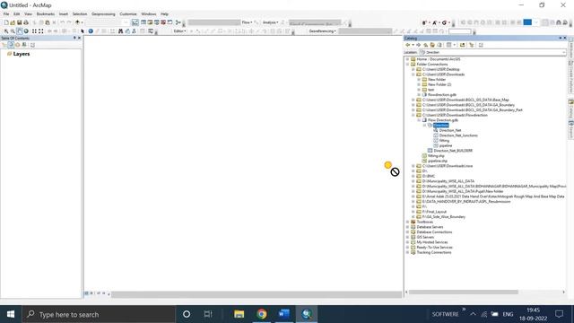Click Undo icon on Standard toolbar
The image size is (574, 323).
point(63,22)
